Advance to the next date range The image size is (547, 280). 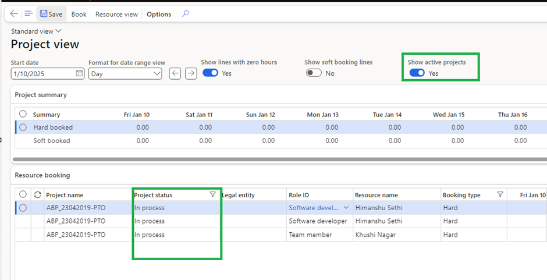(x=191, y=73)
